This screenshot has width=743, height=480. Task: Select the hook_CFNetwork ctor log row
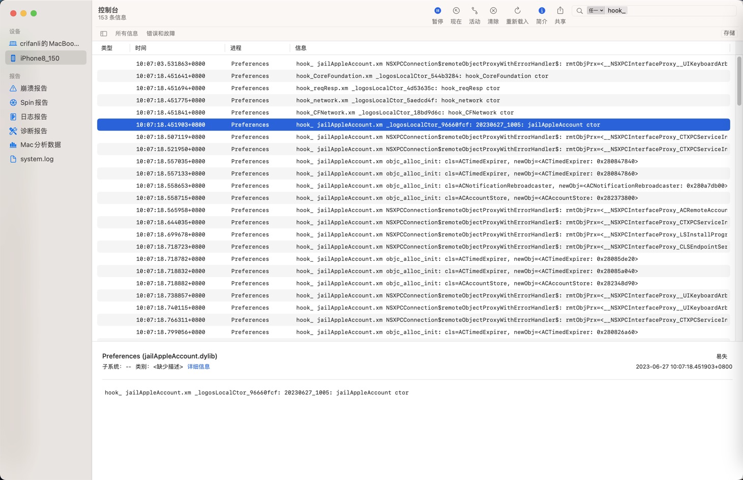413,112
